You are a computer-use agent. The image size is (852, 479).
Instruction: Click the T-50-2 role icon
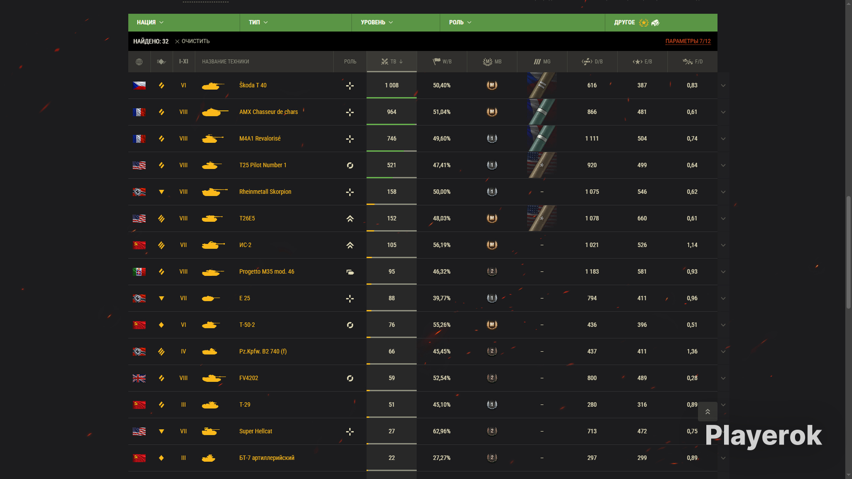click(350, 325)
